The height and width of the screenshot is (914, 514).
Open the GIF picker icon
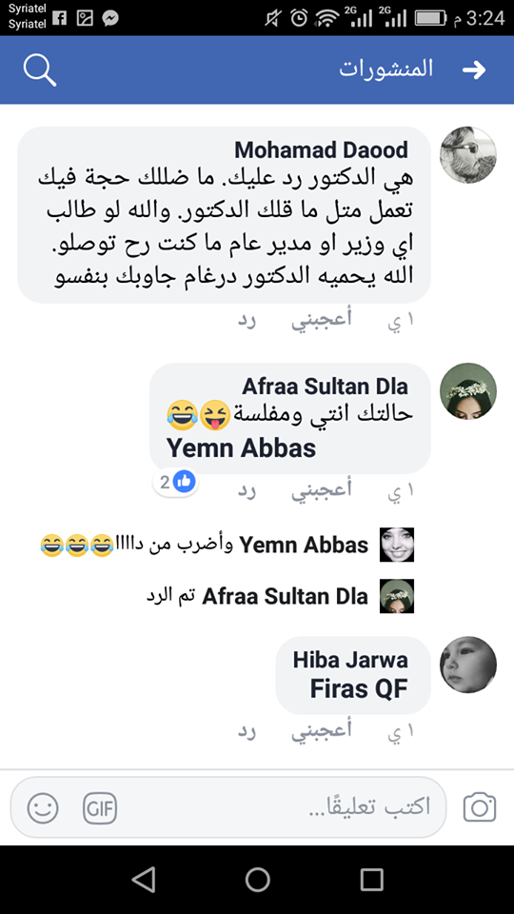[x=100, y=809]
